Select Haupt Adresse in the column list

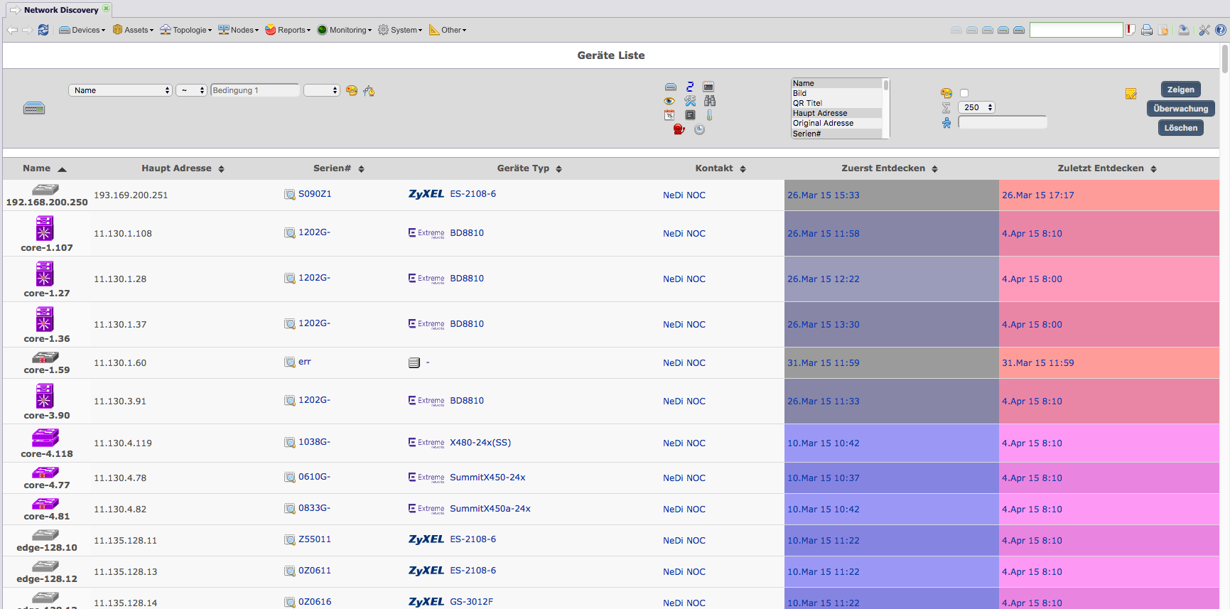click(x=837, y=113)
